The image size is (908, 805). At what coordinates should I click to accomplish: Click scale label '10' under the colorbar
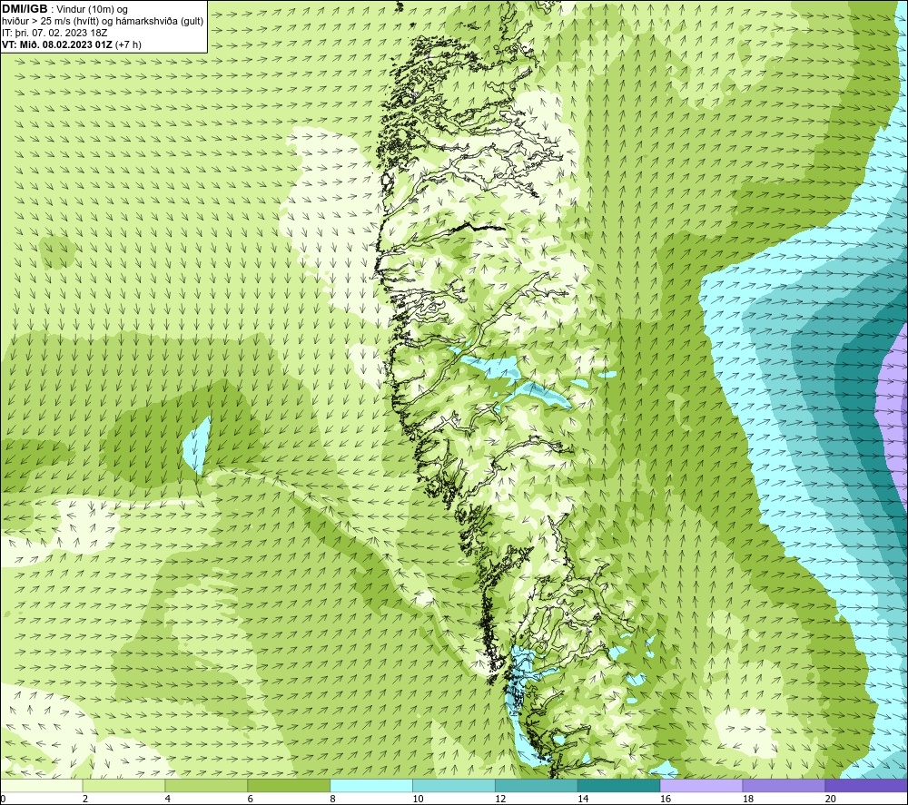(x=418, y=800)
